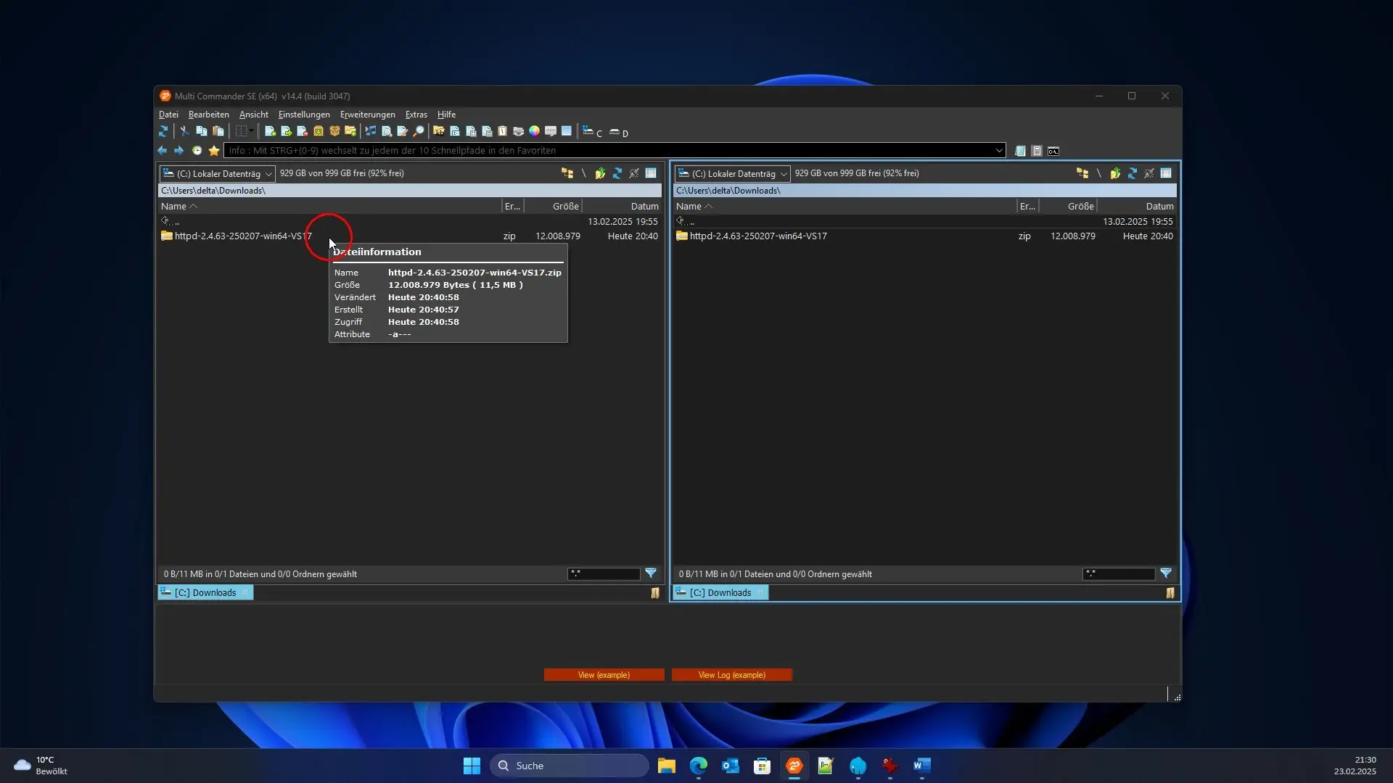Click the speech bubble icon in toolbar
Viewport: 1393px width, 783px height.
coord(551,131)
